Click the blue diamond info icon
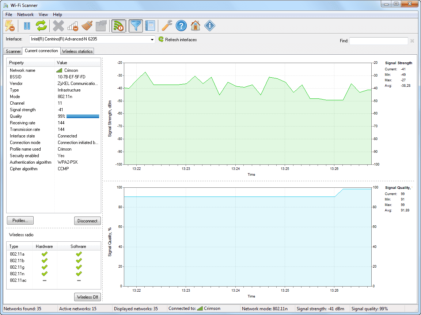Image resolution: width=421 pixels, height=315 pixels. click(x=210, y=26)
